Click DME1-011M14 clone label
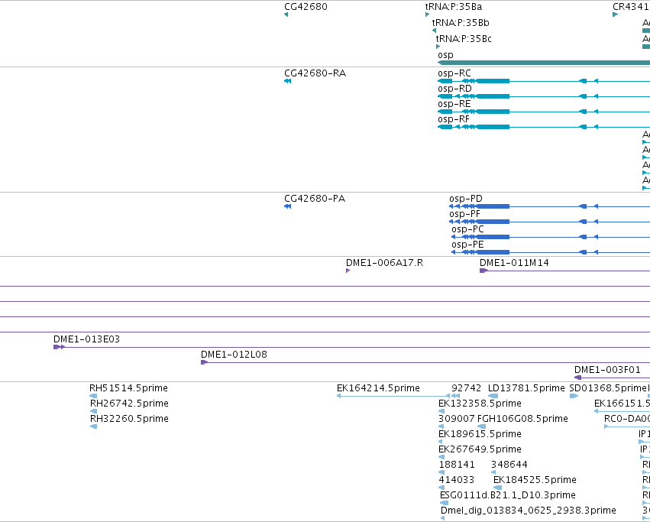 click(514, 263)
